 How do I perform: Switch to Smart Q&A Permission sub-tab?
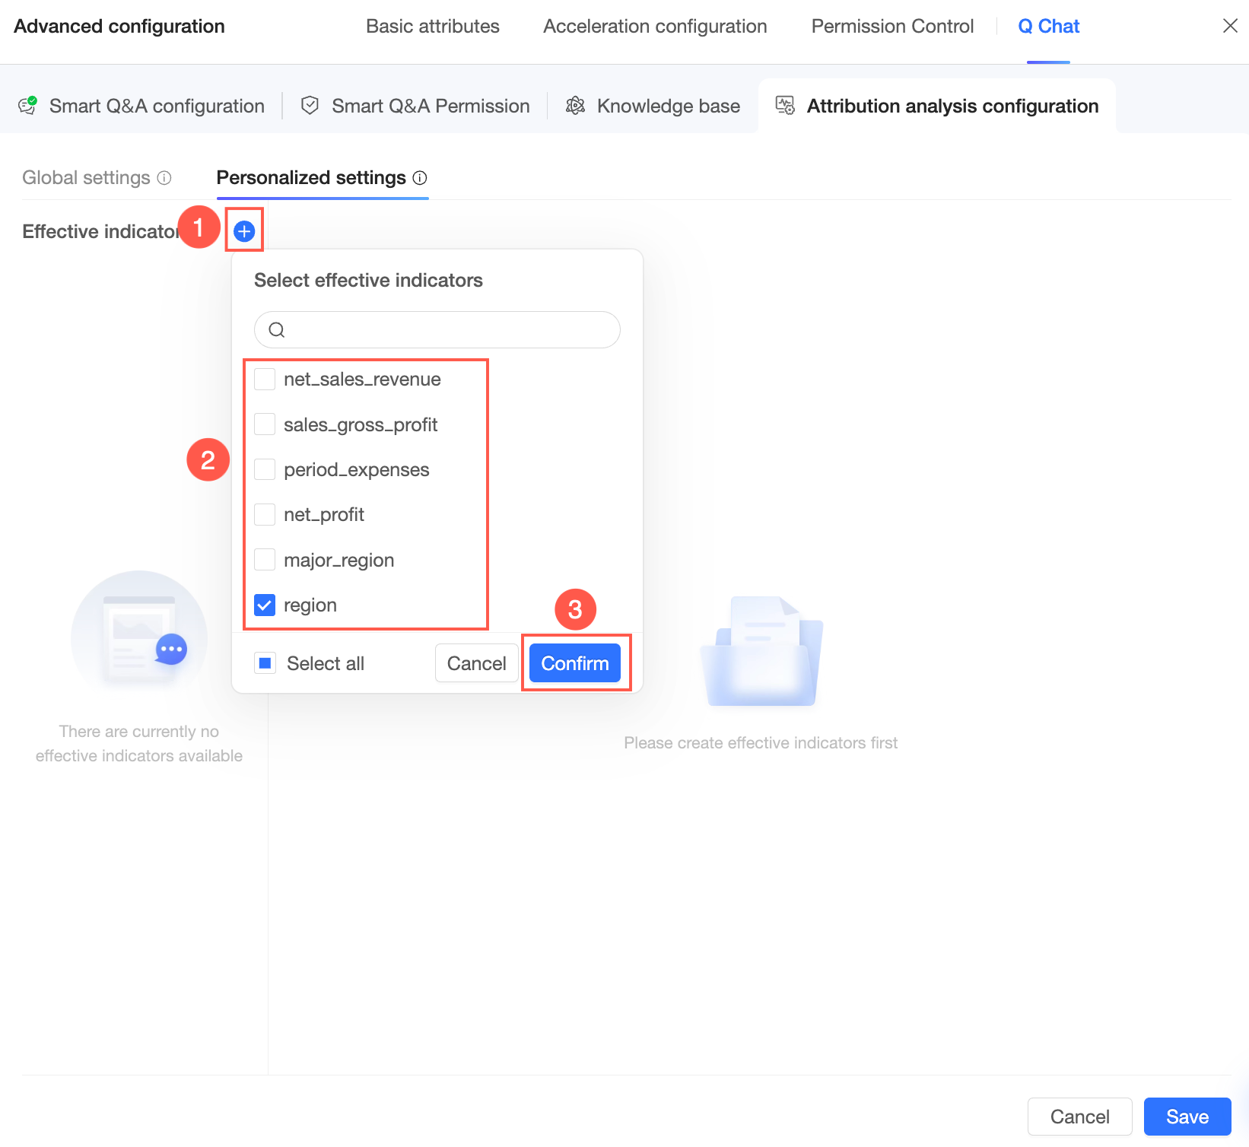(x=415, y=106)
